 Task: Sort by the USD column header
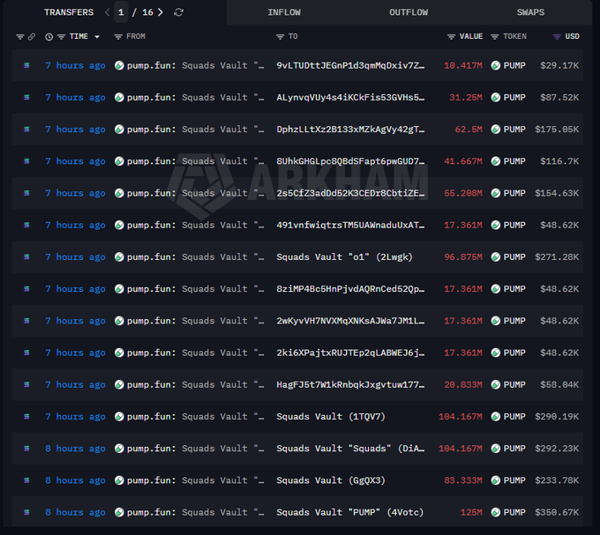pos(572,36)
